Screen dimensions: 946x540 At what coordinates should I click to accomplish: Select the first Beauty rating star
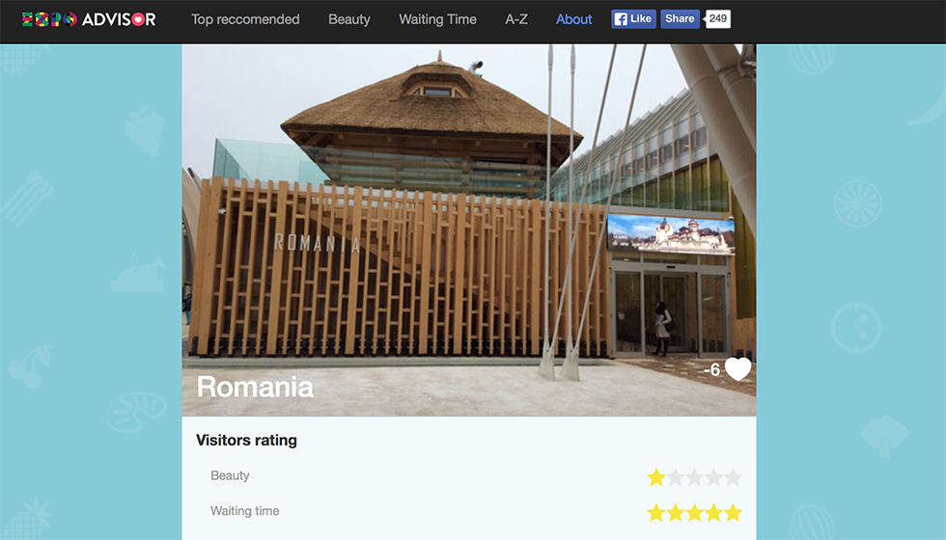point(655,477)
